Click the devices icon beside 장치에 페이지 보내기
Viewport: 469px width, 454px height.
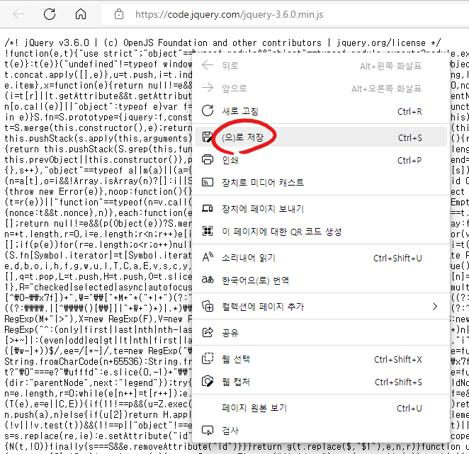click(208, 208)
